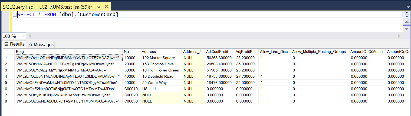
Task: Switch to the Results tab
Action: pos(15,44)
